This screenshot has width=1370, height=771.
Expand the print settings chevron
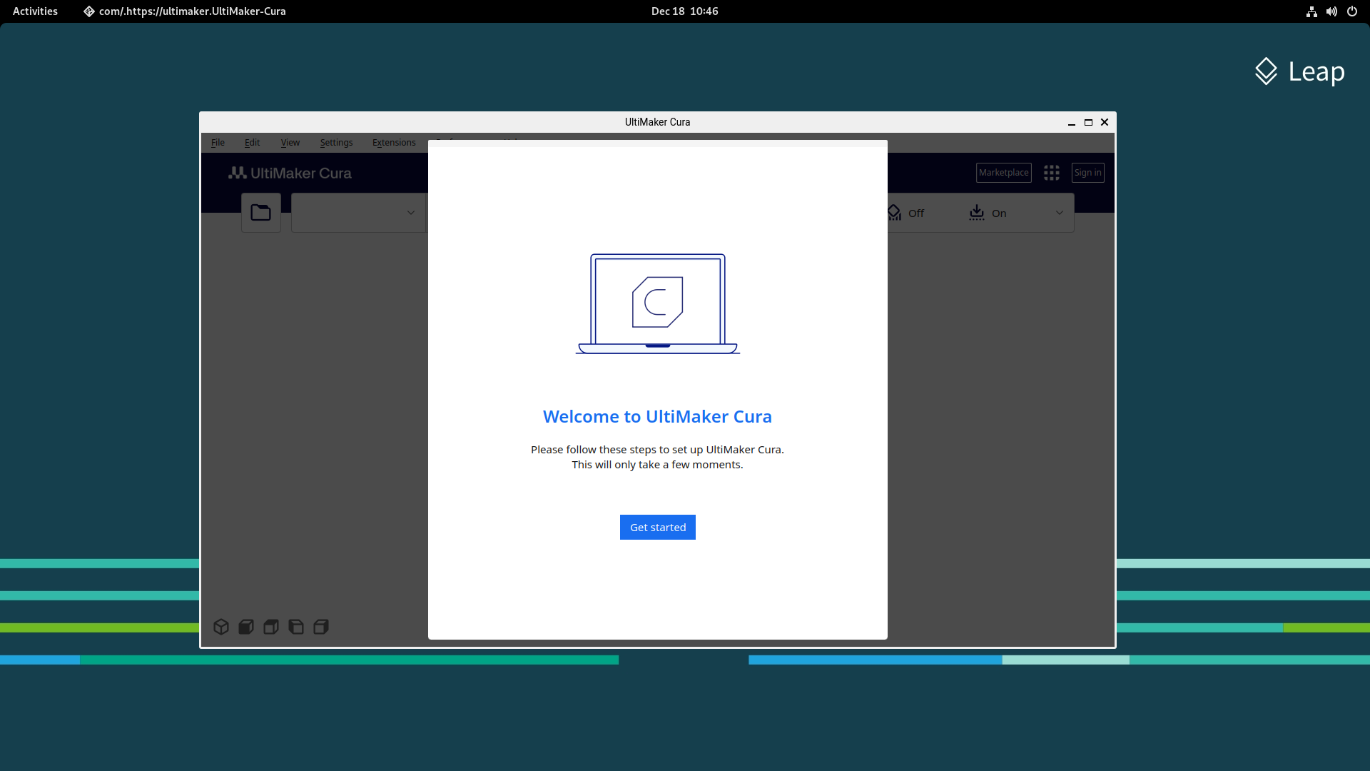coord(1060,213)
